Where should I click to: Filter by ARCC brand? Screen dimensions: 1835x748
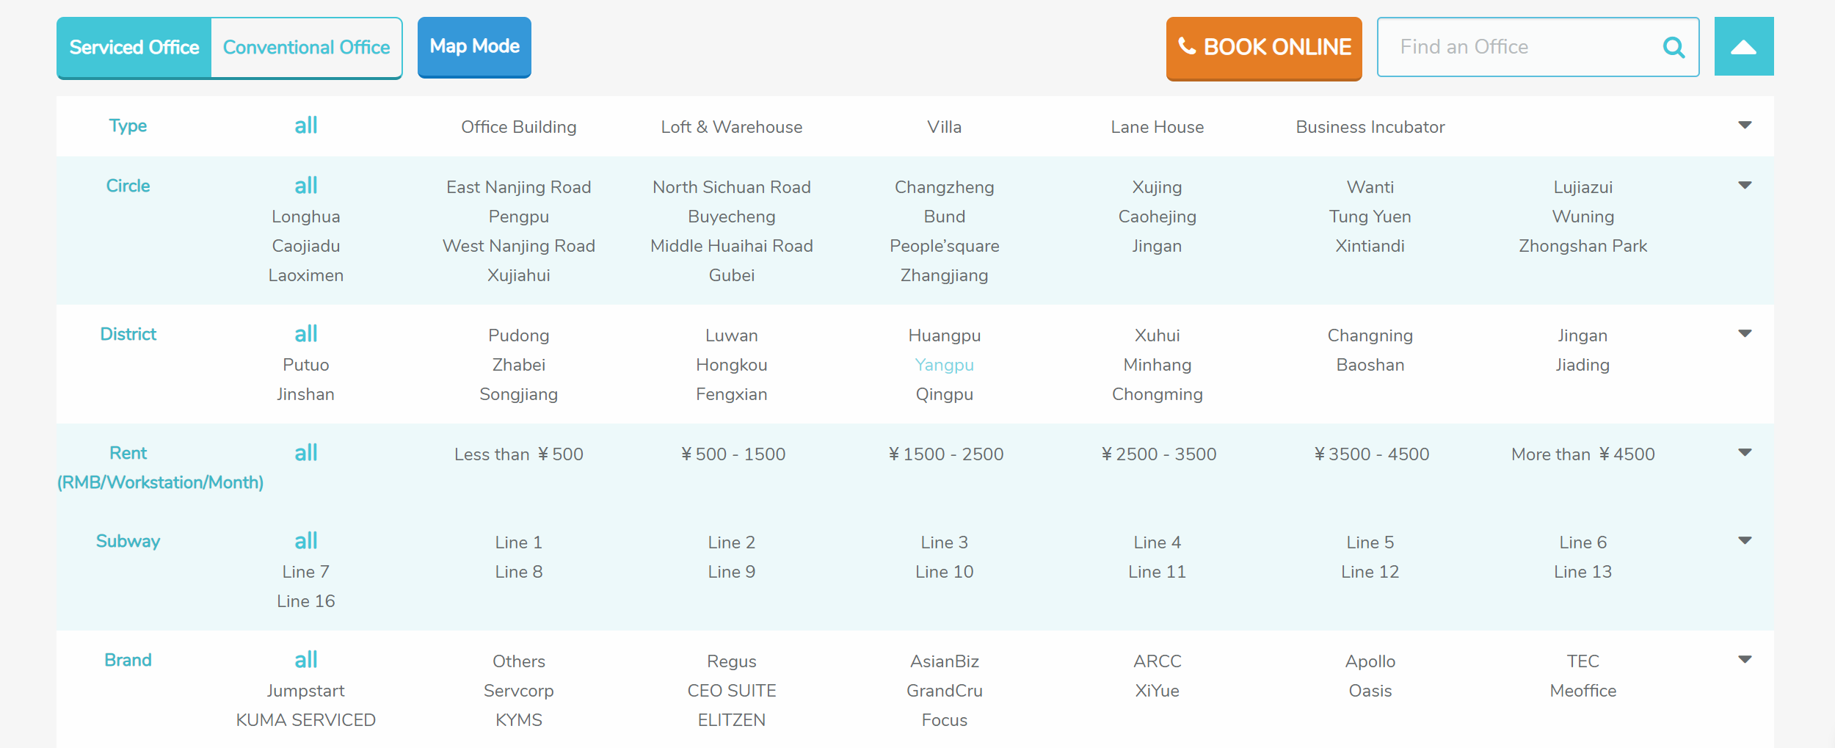[1158, 661]
